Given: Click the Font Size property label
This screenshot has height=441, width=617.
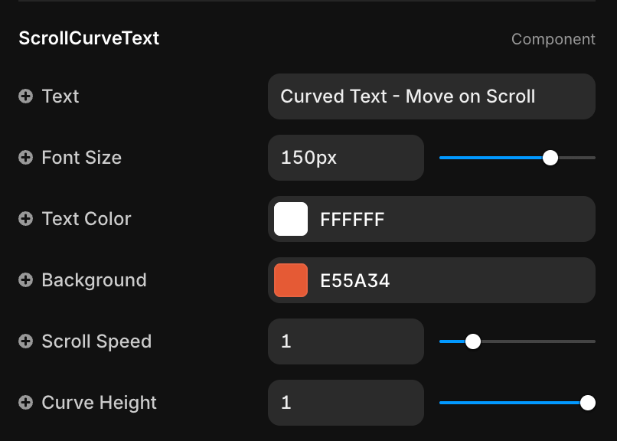Looking at the screenshot, I should coord(81,158).
